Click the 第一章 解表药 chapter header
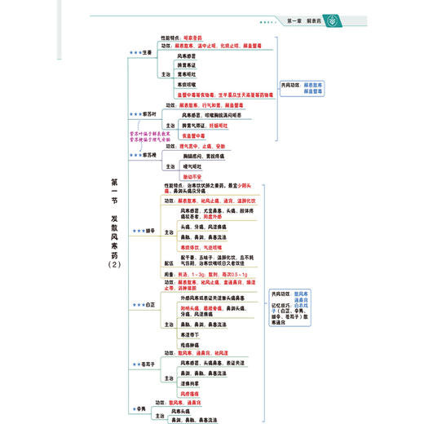 click(x=304, y=21)
